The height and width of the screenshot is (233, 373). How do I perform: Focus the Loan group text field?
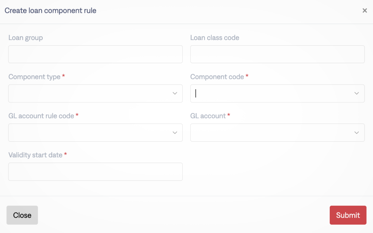pos(95,54)
